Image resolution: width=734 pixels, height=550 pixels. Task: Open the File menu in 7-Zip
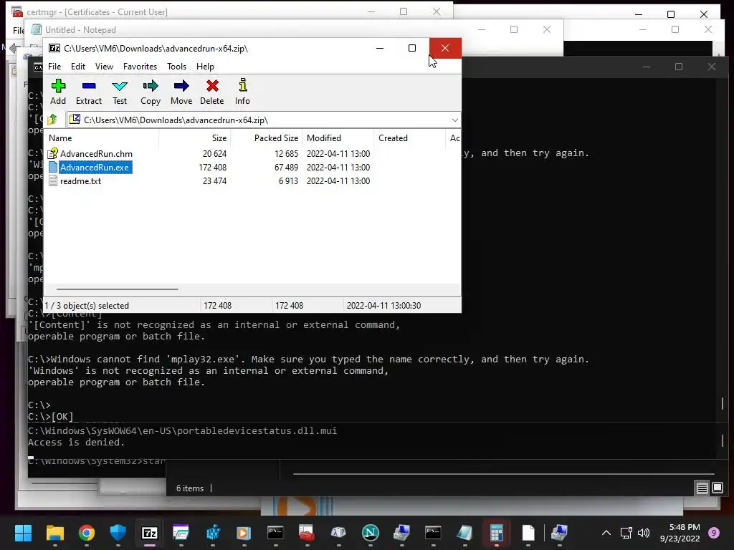point(54,67)
